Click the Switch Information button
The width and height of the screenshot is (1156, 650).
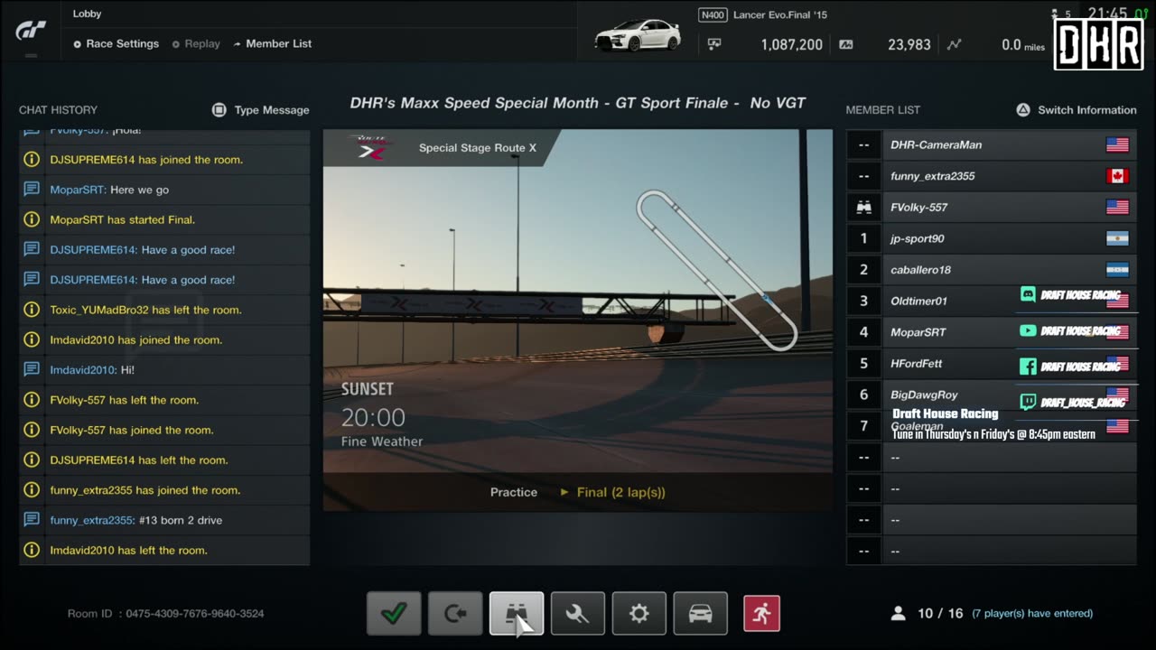pyautogui.click(x=1077, y=110)
